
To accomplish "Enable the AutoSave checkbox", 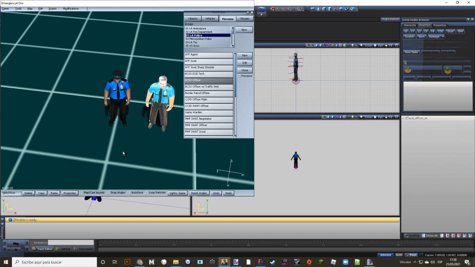I will pyautogui.click(x=129, y=193).
